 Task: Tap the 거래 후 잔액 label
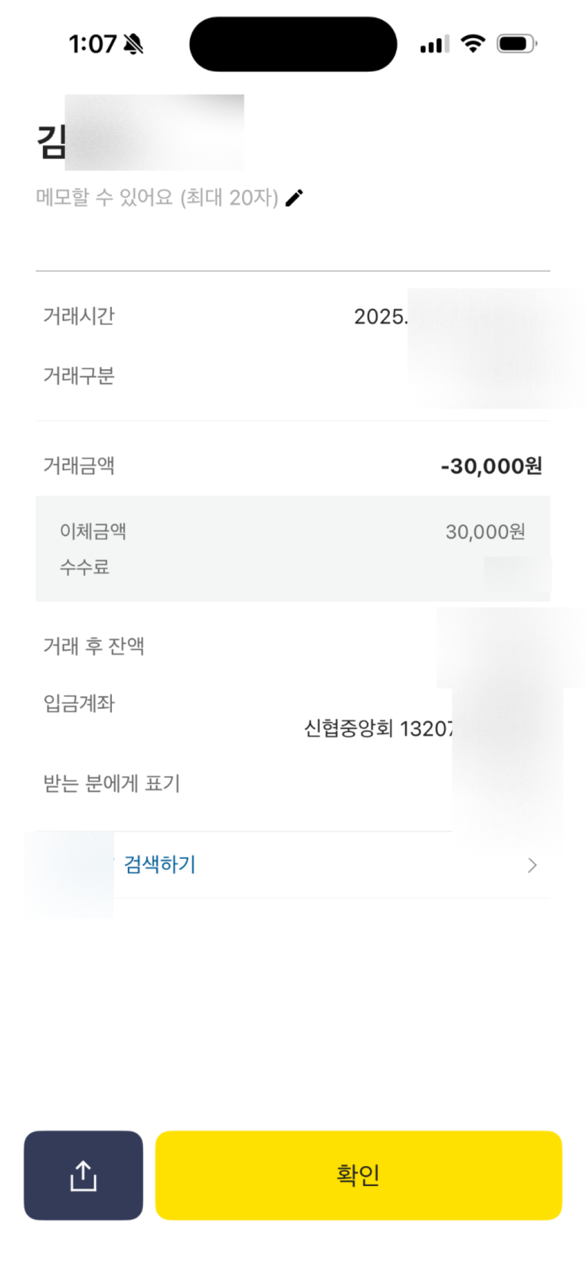(94, 646)
